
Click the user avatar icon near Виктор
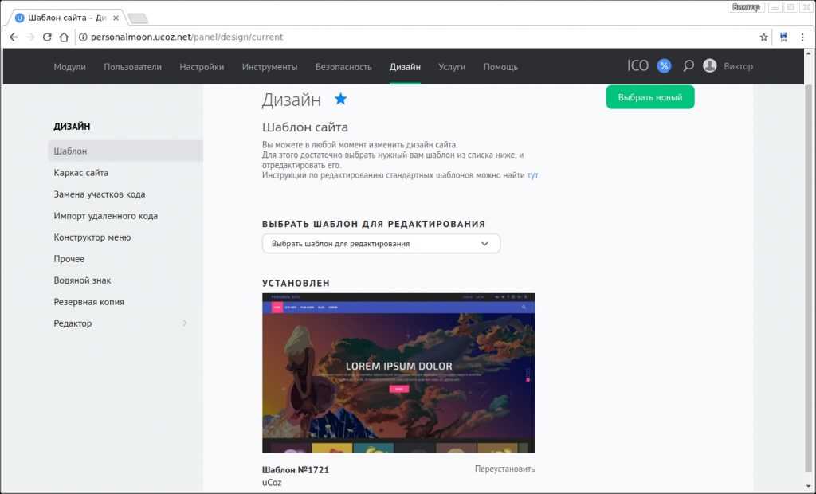[709, 66]
